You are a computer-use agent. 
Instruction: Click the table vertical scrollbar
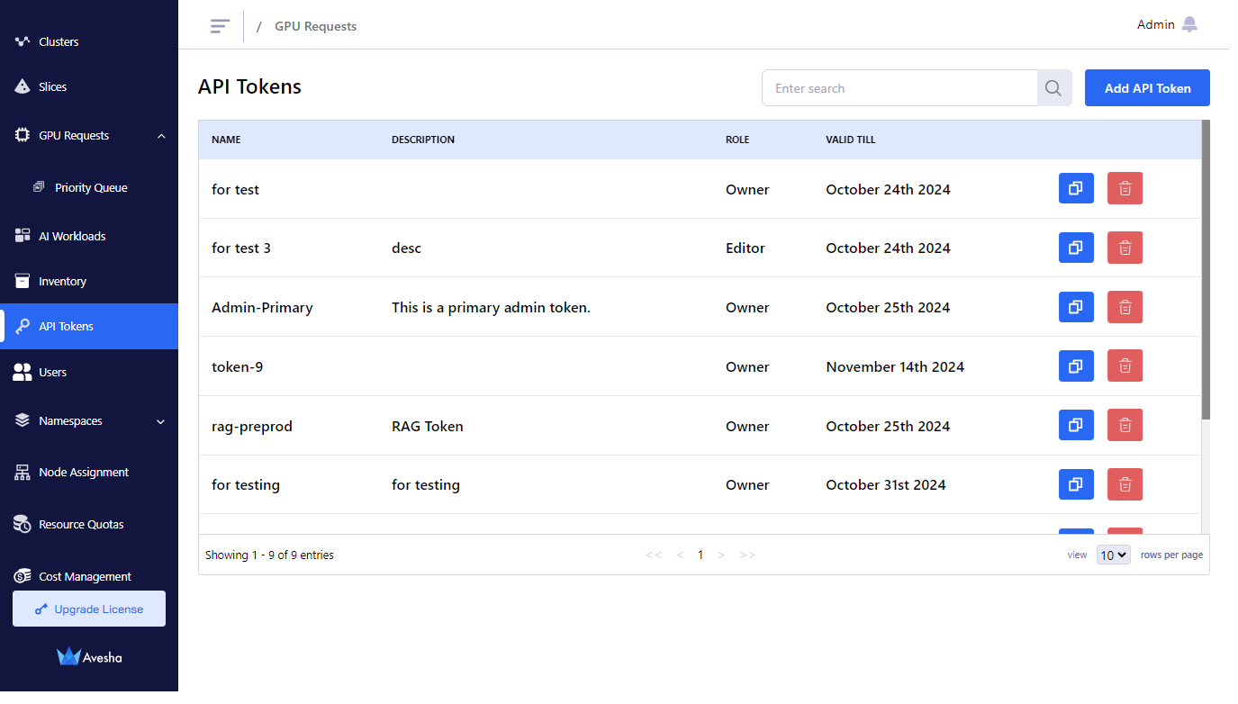click(1206, 270)
